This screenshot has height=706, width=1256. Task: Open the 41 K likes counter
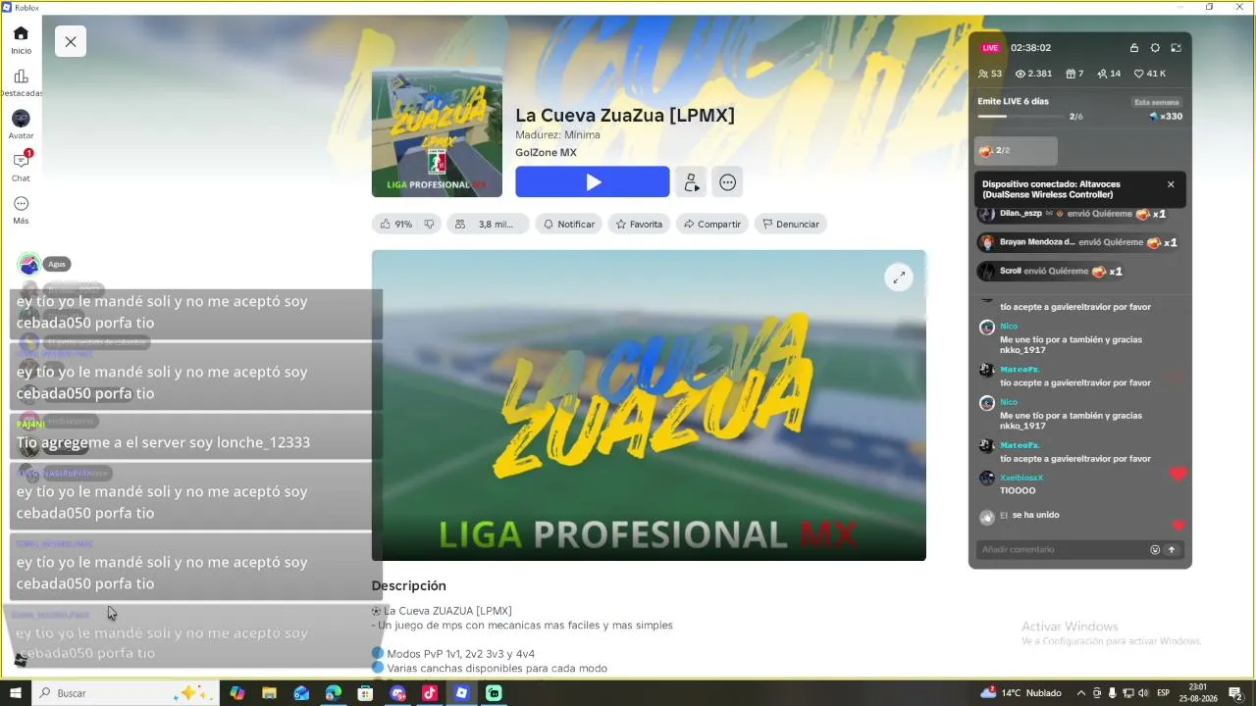1150,74
